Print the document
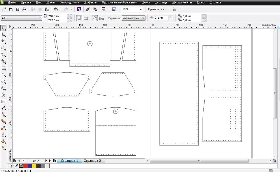Screen dimensions: 280x172 point(24,9)
